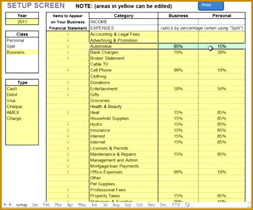Open the Apr sheet tab

(70, 205)
